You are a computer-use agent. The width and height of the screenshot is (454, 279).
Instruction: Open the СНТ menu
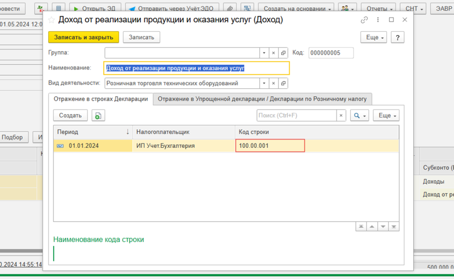[413, 8]
